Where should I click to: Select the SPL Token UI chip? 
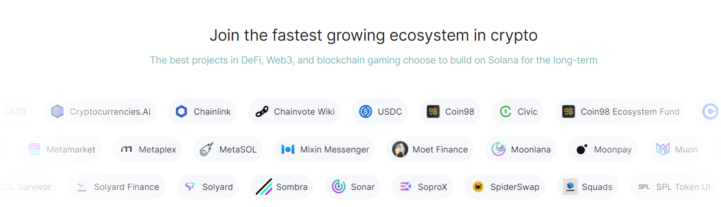673,187
